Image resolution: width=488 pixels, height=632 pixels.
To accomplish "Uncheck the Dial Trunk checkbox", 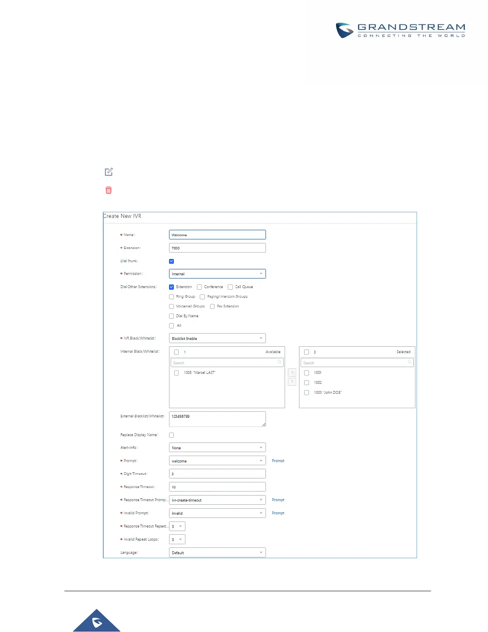I will [171, 261].
